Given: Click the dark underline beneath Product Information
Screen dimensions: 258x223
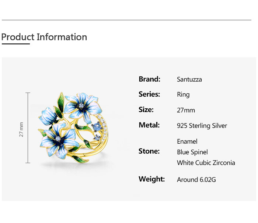Looking at the screenshot, I should (15, 44).
